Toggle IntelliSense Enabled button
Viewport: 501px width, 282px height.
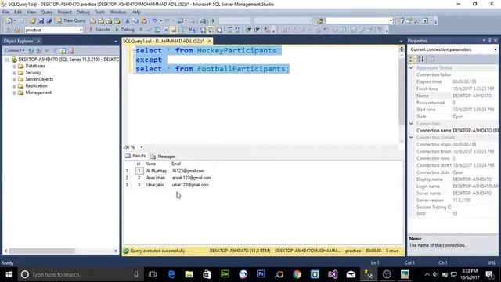[174, 30]
